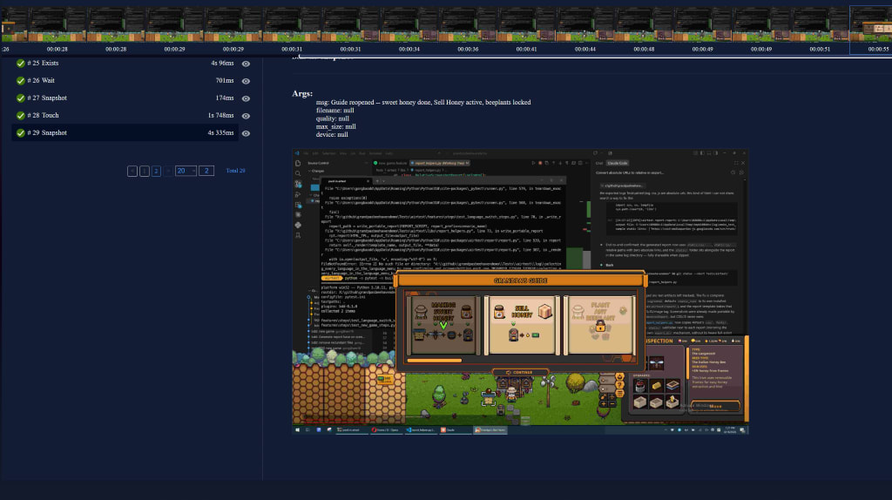Toggle the eye icon for step 27 Snapshot

[x=246, y=98]
